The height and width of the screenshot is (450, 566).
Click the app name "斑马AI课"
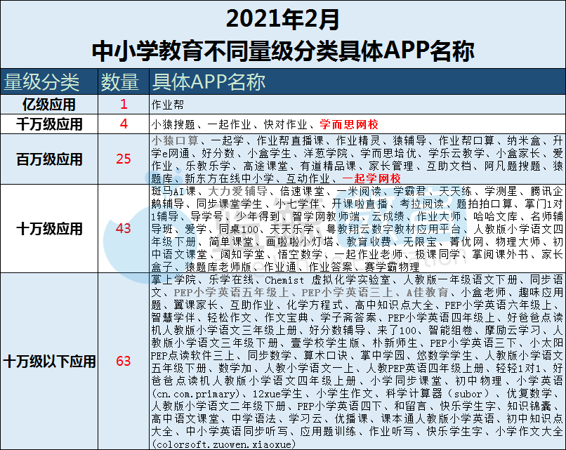click(173, 191)
